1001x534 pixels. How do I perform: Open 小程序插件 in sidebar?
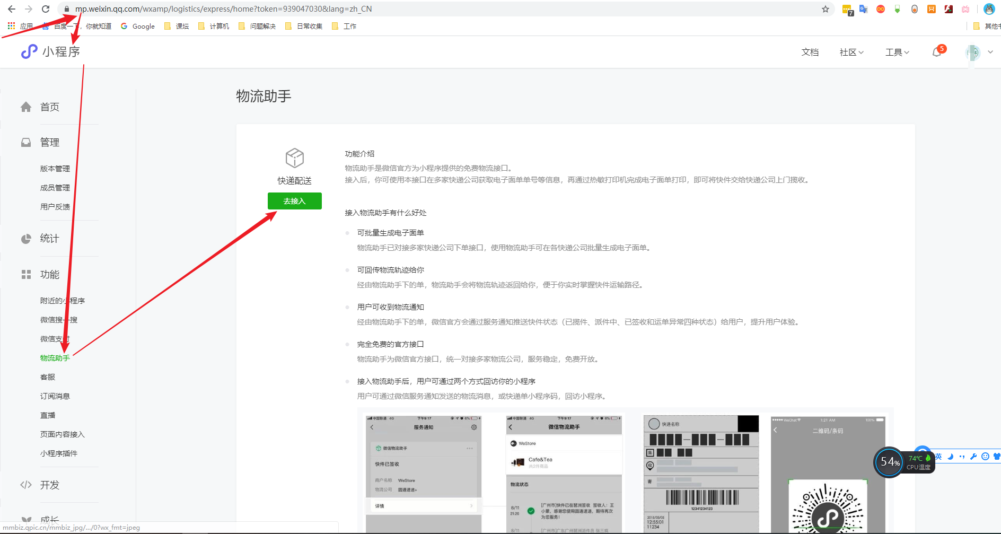59,453
